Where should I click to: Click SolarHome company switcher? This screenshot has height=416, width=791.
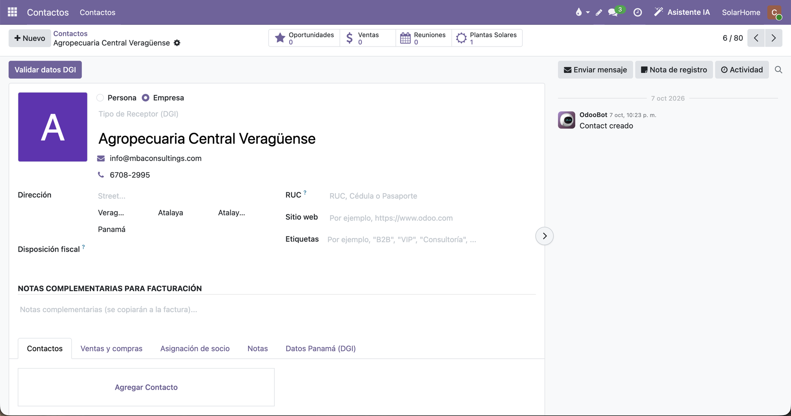coord(741,12)
